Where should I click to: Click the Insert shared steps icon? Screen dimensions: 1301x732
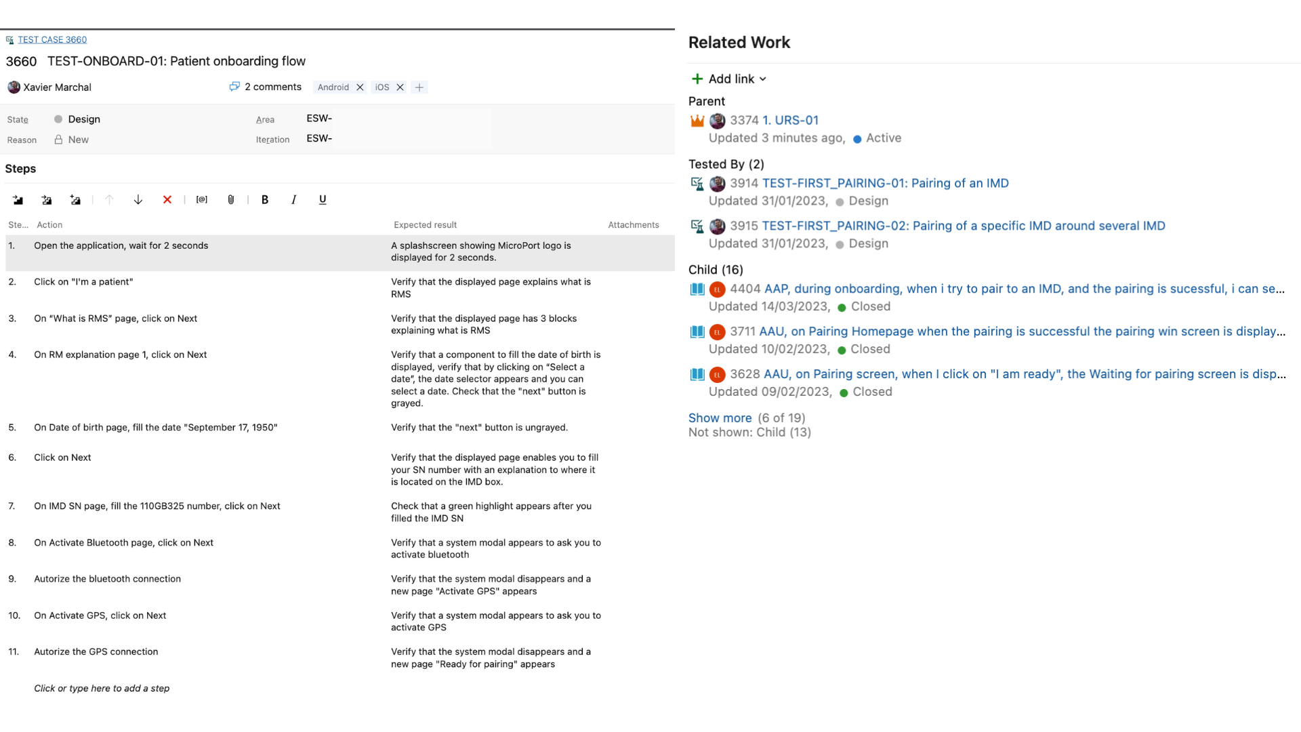[47, 200]
